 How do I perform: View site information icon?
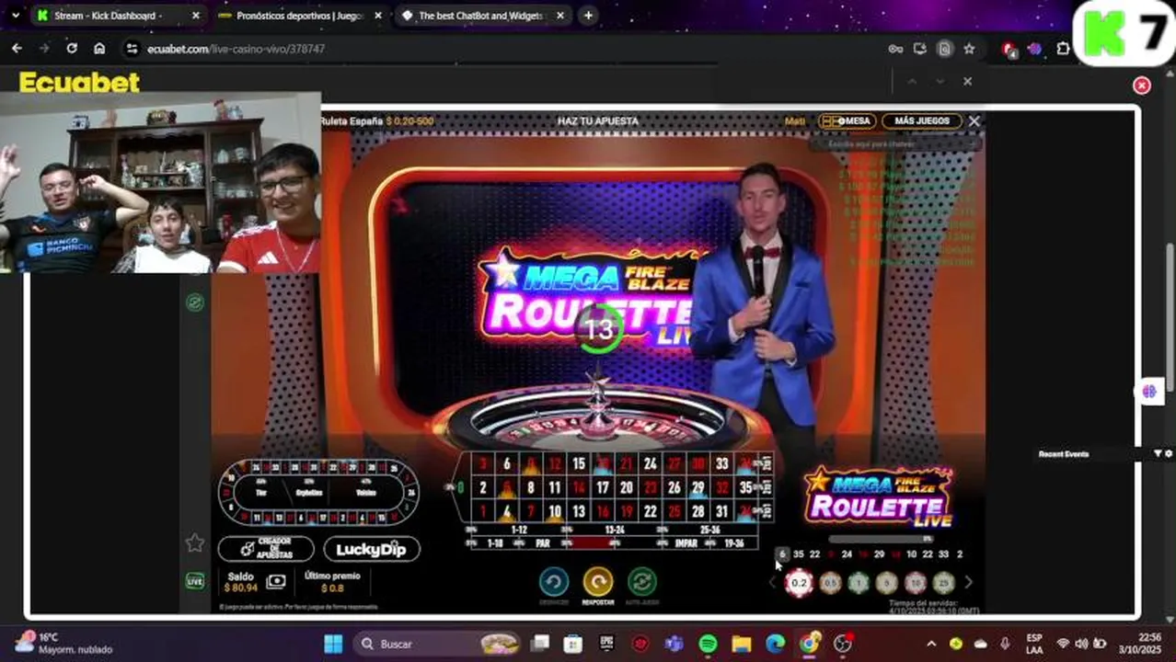click(132, 49)
